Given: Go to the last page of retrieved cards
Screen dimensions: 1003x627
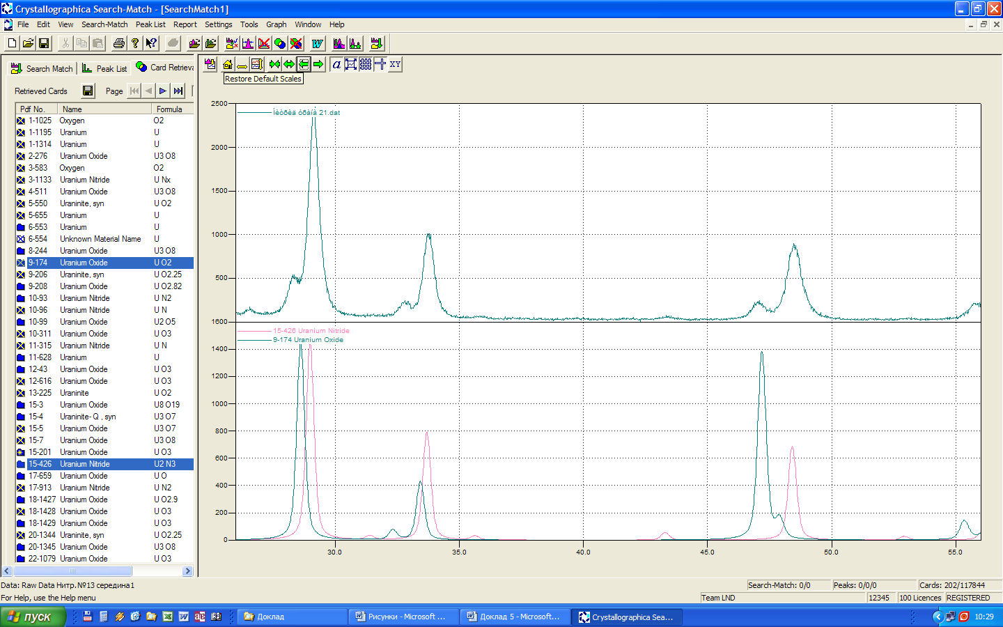Looking at the screenshot, I should [x=178, y=91].
